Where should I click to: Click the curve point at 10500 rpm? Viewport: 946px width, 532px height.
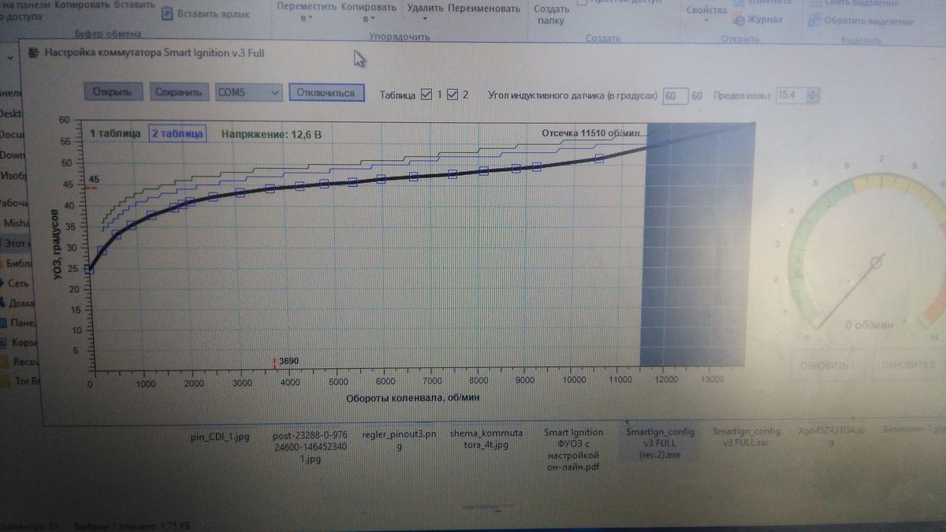(x=599, y=158)
